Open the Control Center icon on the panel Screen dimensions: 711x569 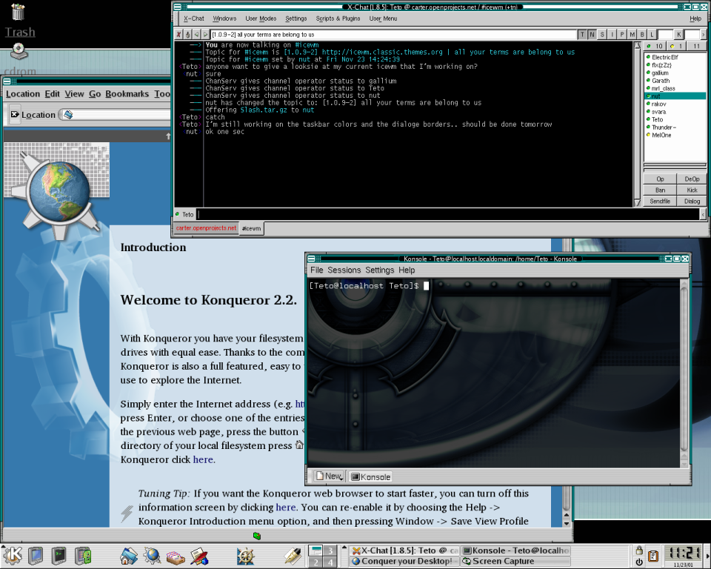point(83,556)
